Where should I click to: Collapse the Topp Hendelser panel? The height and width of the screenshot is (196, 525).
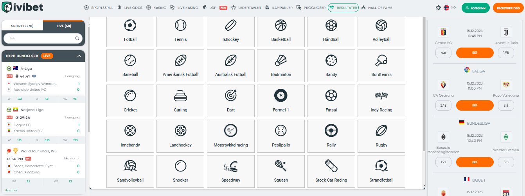(x=79, y=56)
